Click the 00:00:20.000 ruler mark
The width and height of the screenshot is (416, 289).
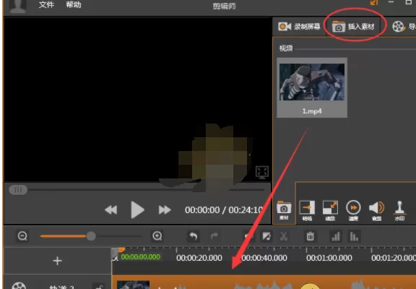[199, 258]
